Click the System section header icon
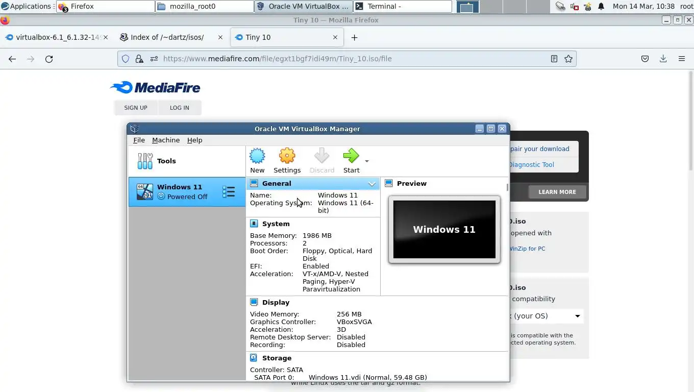The height and width of the screenshot is (392, 694). [254, 224]
